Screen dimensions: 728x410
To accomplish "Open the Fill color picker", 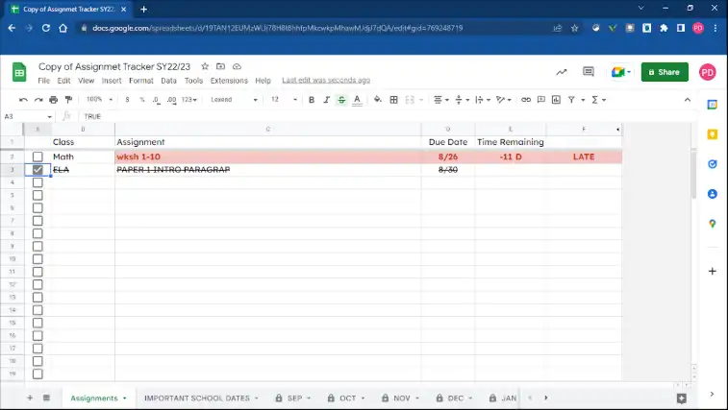I will coord(378,100).
